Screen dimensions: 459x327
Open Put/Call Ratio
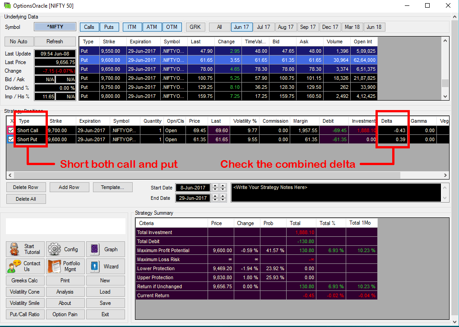tap(25, 314)
